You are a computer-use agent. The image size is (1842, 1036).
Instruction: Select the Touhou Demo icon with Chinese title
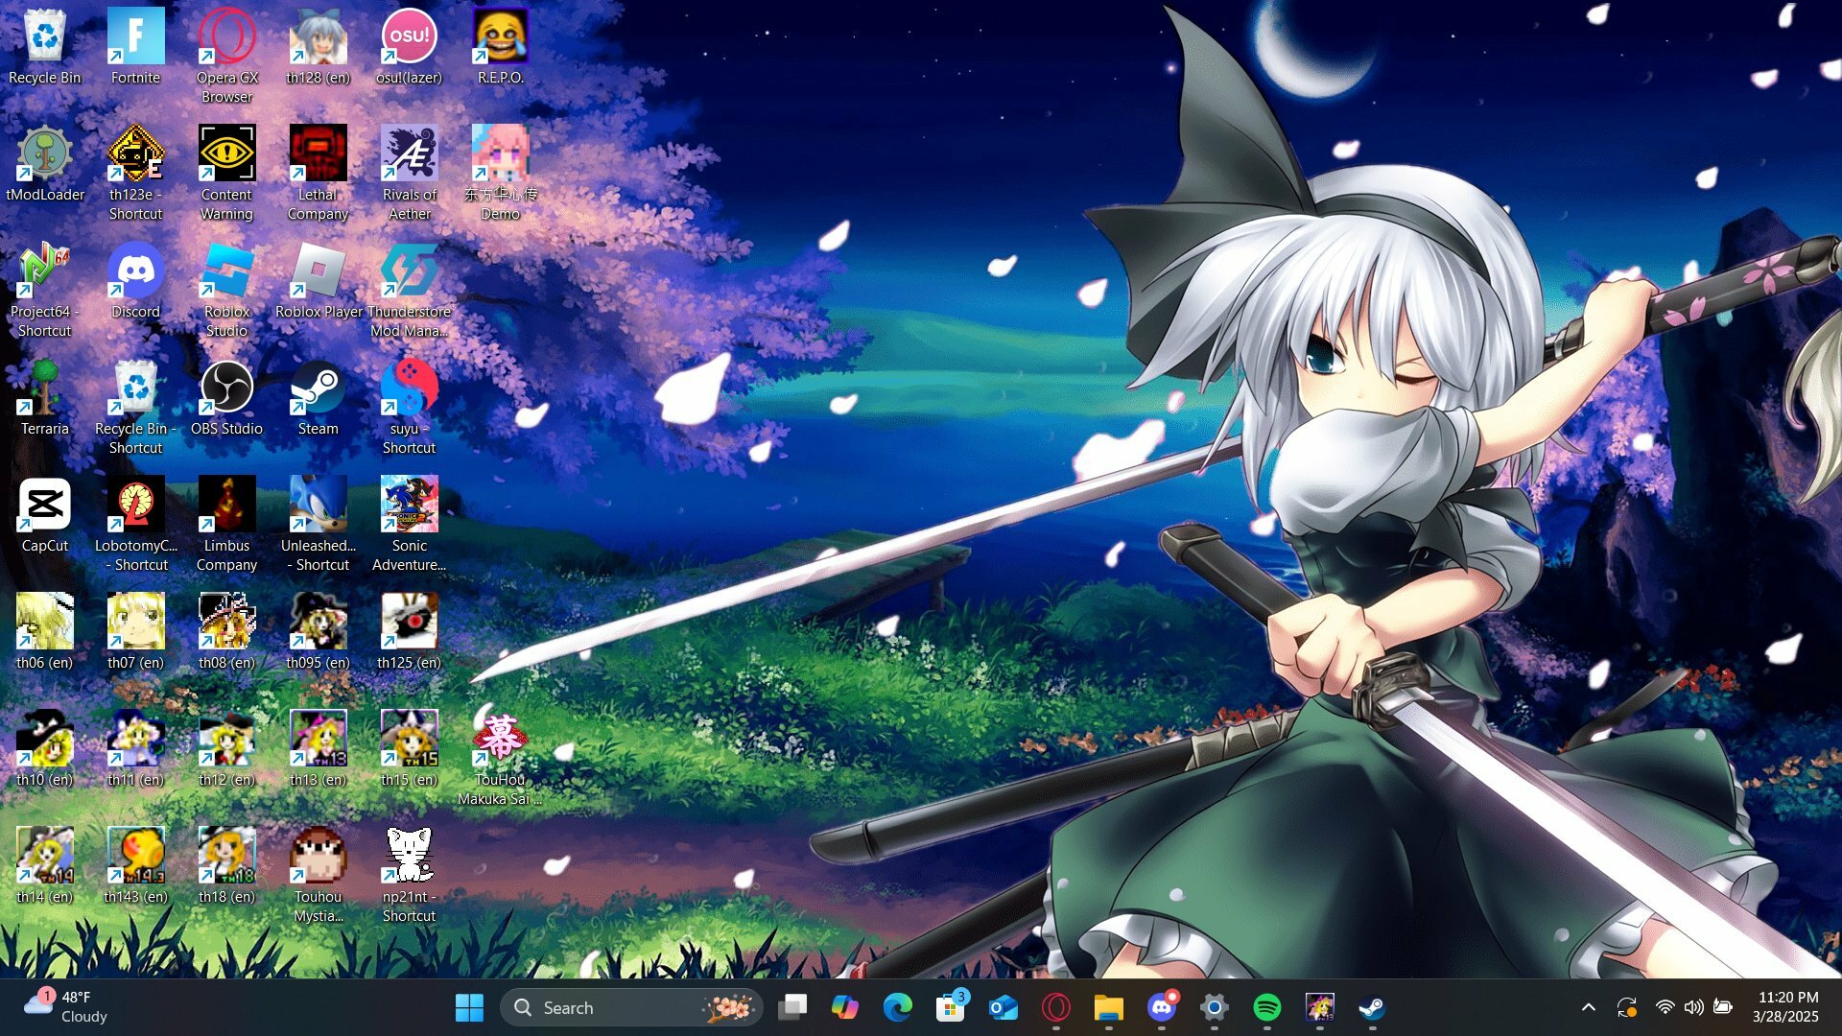point(501,173)
